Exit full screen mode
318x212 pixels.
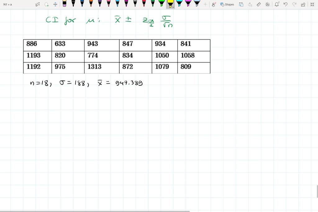click(x=312, y=4)
